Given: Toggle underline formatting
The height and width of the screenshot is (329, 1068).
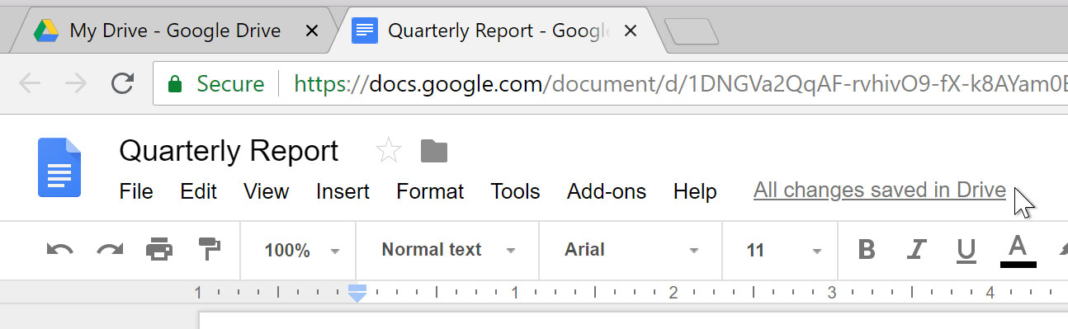Looking at the screenshot, I should [x=966, y=251].
